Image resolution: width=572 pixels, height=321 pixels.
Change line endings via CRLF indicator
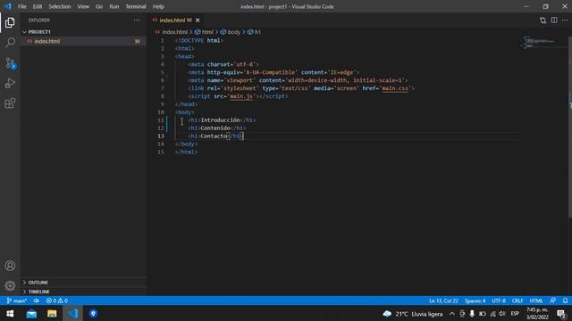517,300
